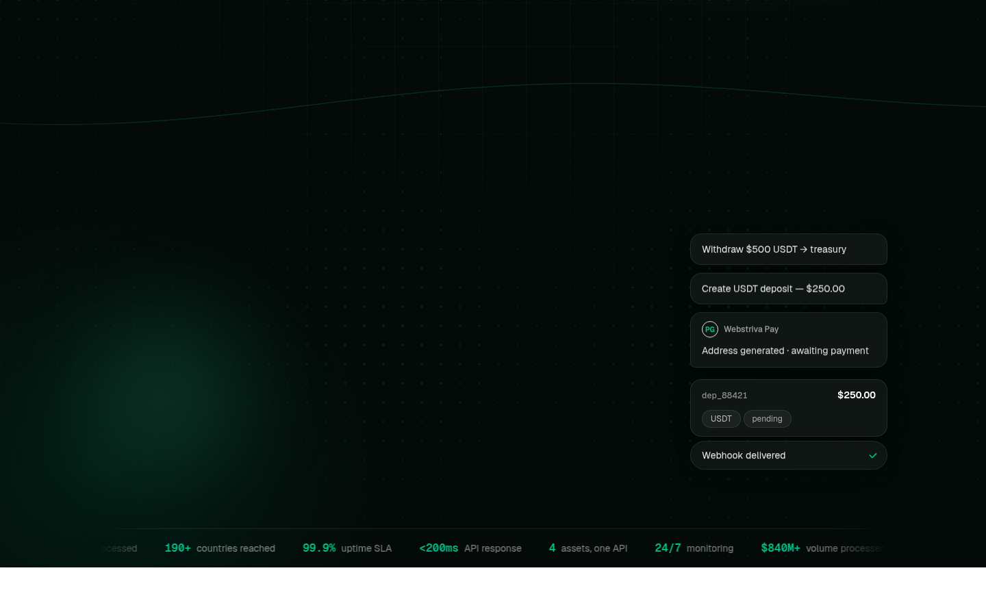986x616 pixels.
Task: Click the pending status pill
Action: 767,419
